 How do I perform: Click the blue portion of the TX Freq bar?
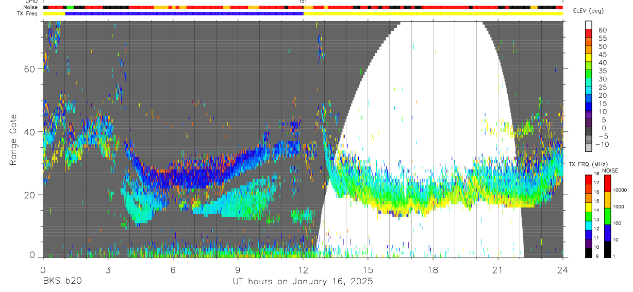[184, 13]
